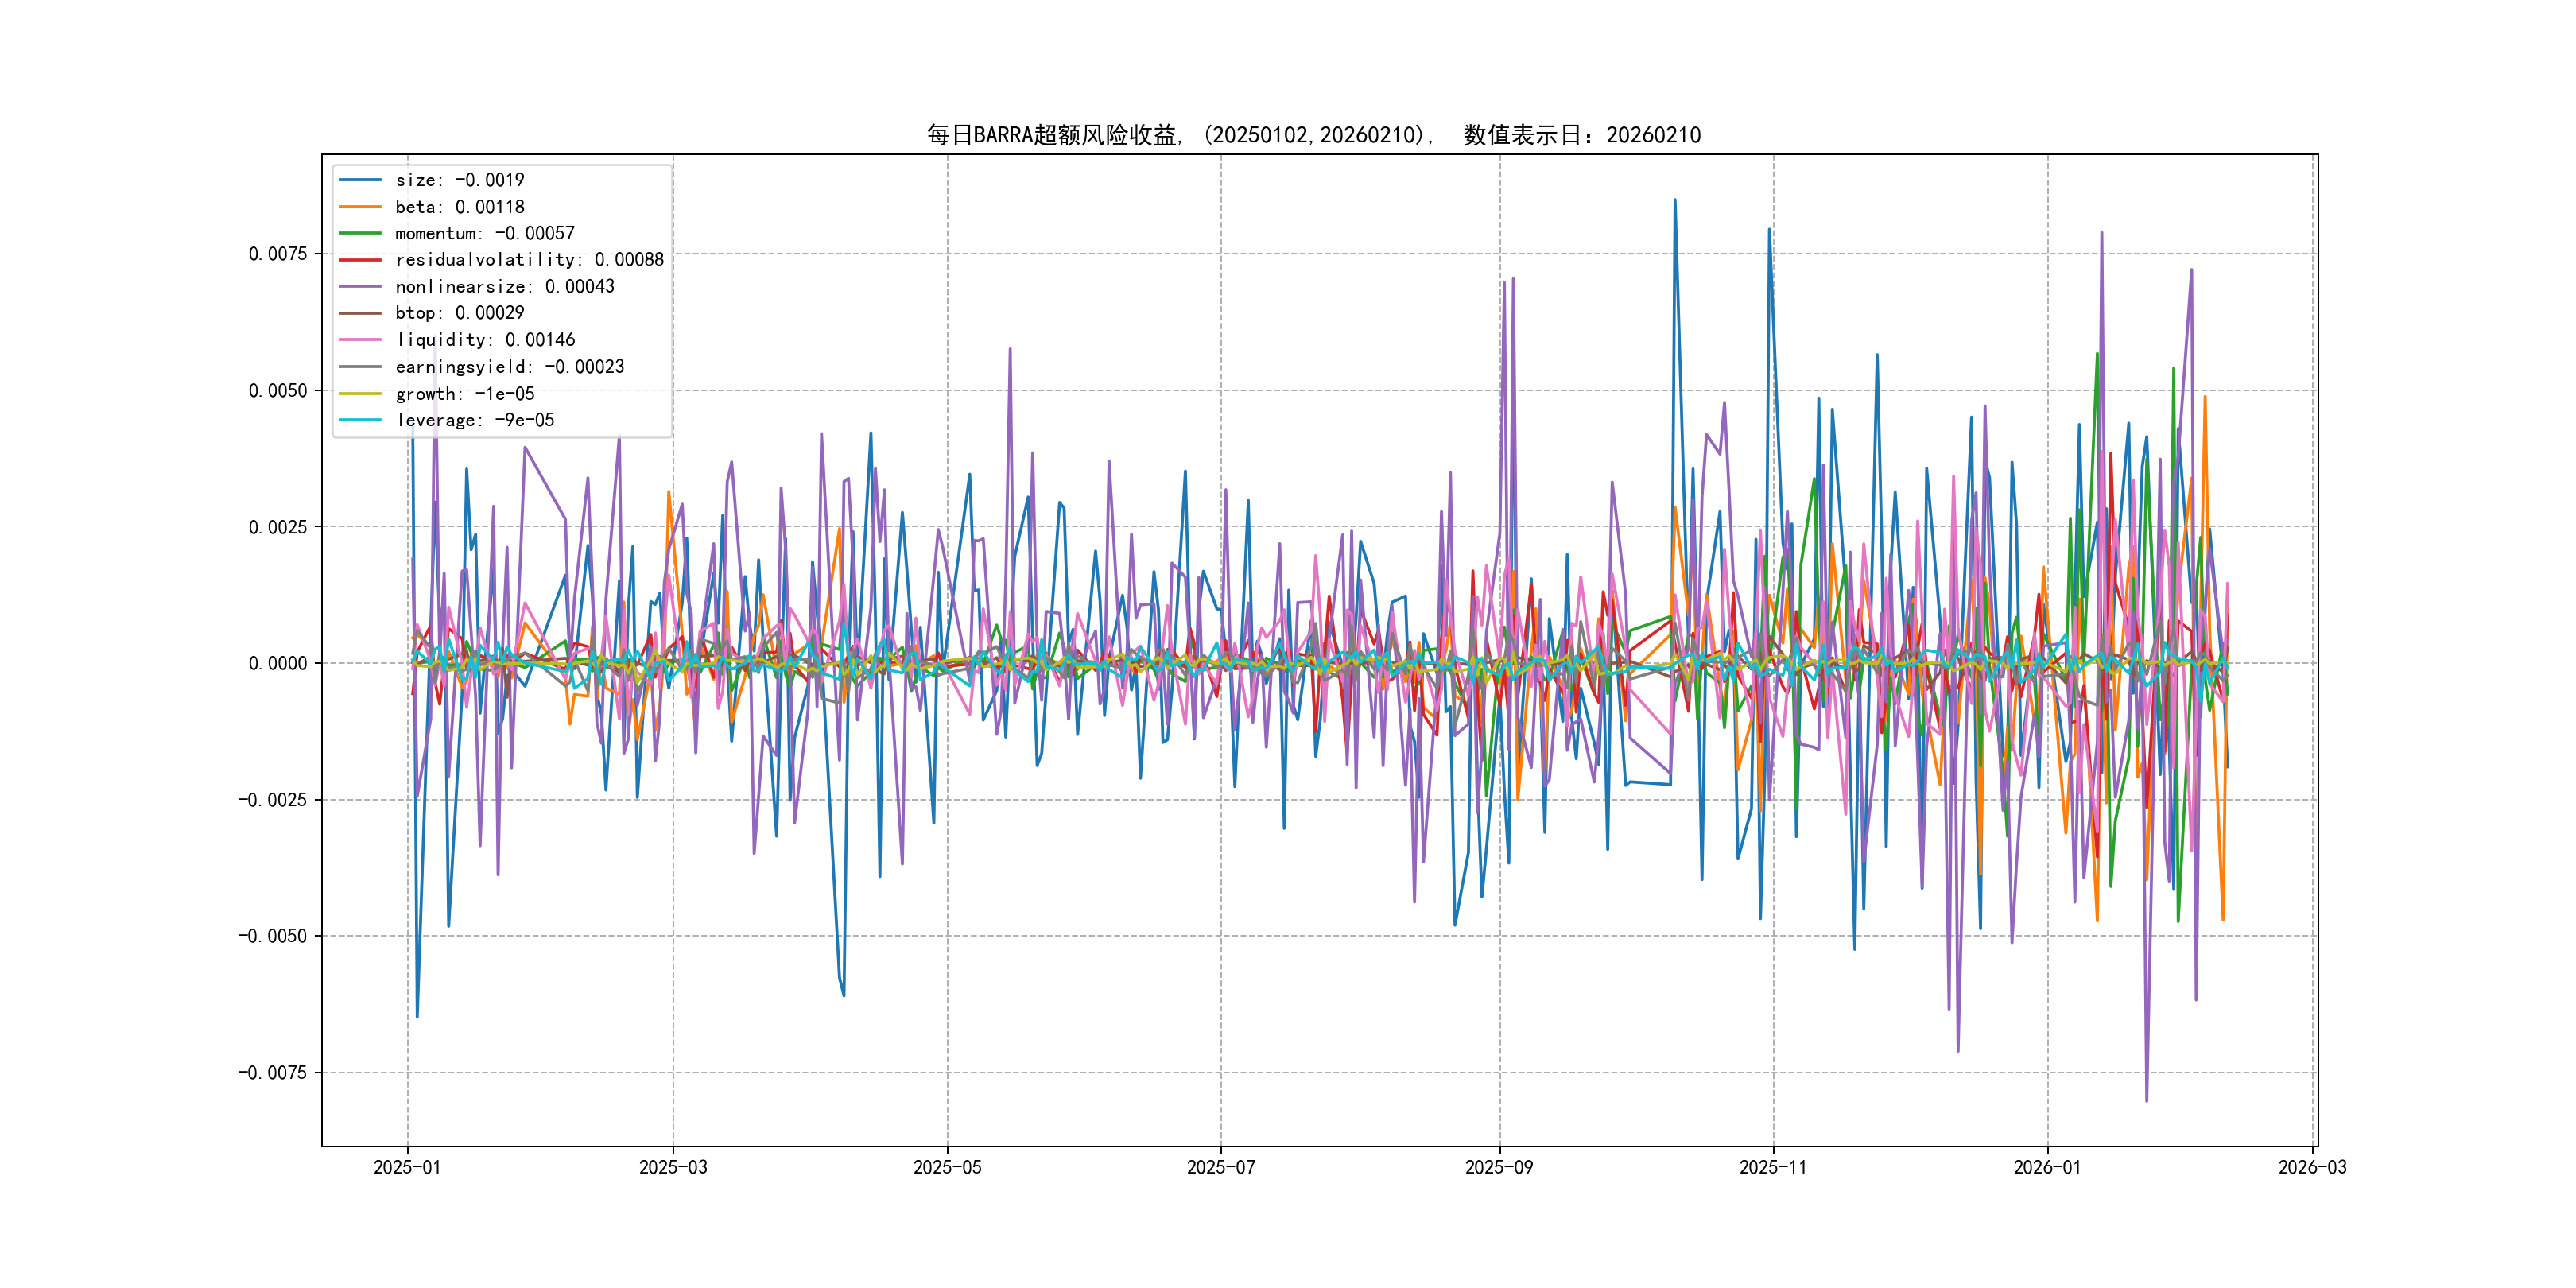The height and width of the screenshot is (1288, 2576).
Task: Click the liquidity legend label
Action: click(484, 340)
